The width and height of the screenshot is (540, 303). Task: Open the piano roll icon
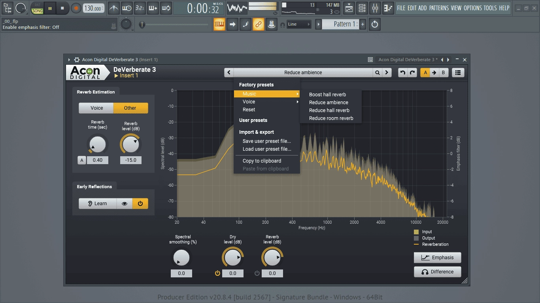pyautogui.click(x=388, y=7)
